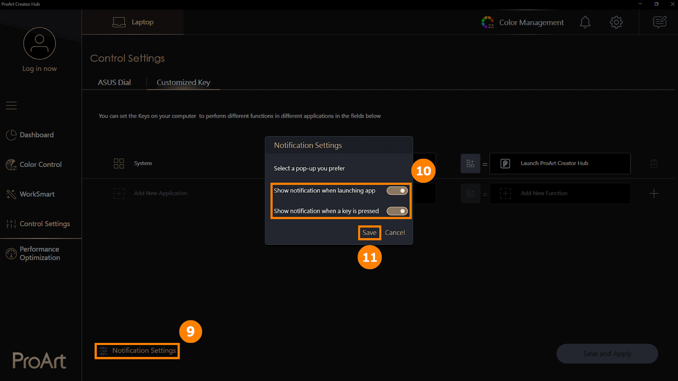Click the user profile avatar icon
Image resolution: width=678 pixels, height=381 pixels.
(x=39, y=44)
